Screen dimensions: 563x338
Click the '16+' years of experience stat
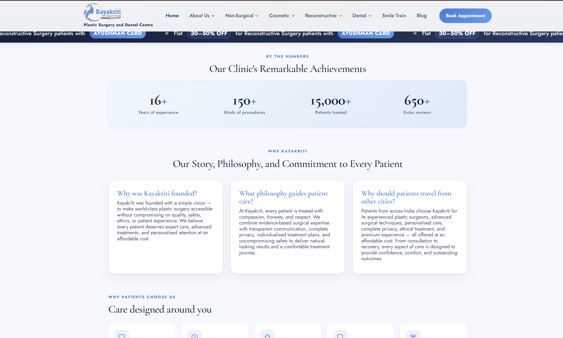(158, 101)
